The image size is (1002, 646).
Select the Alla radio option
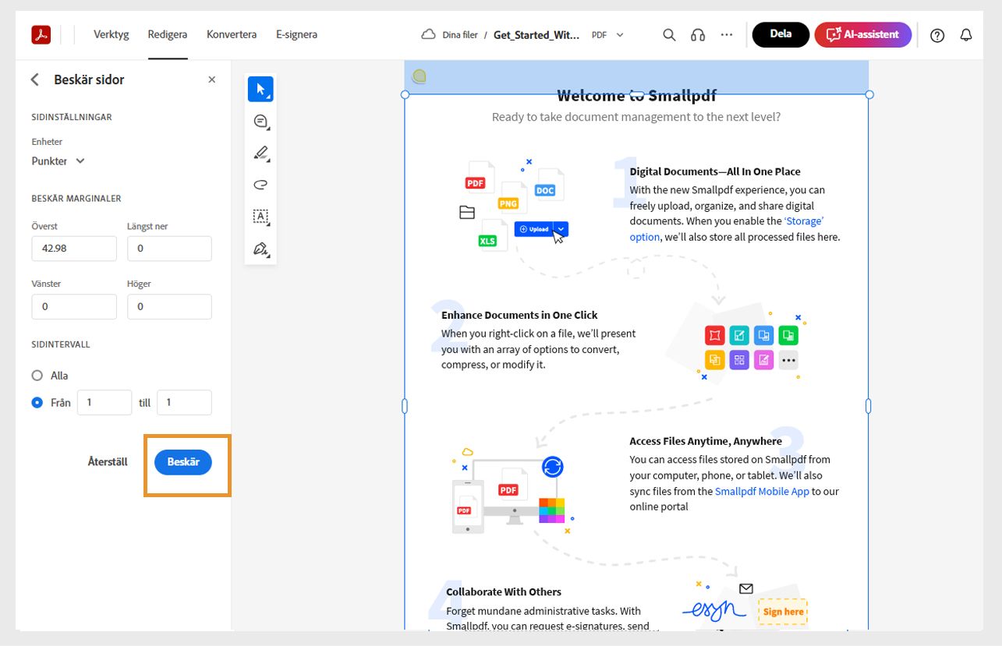click(37, 376)
